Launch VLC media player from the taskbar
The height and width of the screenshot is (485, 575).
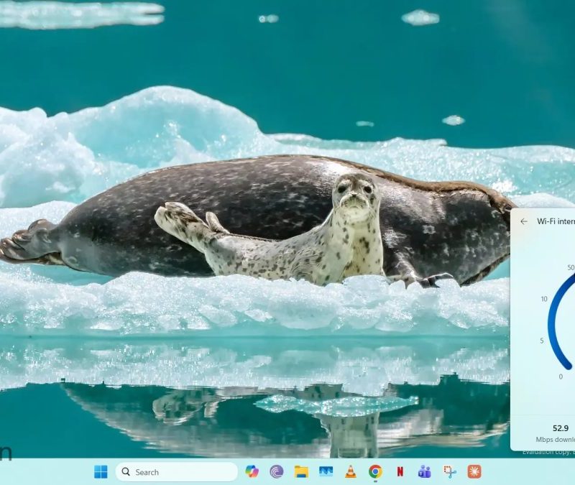click(x=351, y=471)
